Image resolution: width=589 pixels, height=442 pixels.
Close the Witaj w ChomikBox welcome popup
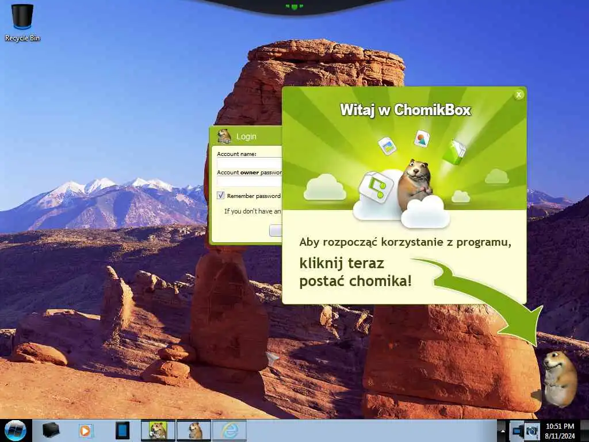click(x=518, y=95)
